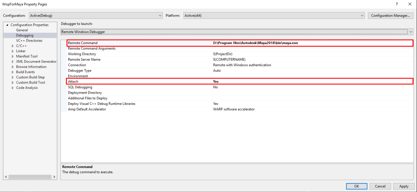Click the Debugger Type value Auto
Screen dimensions: 417x192
[217, 71]
